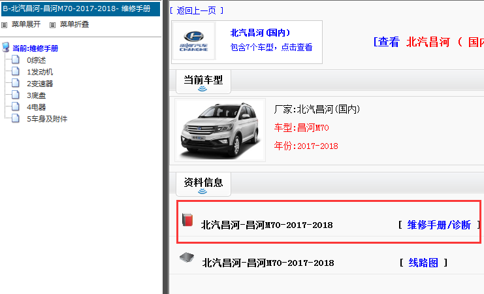Collapse menu with 菜单折叠
The image size is (484, 294).
pyautogui.click(x=74, y=24)
